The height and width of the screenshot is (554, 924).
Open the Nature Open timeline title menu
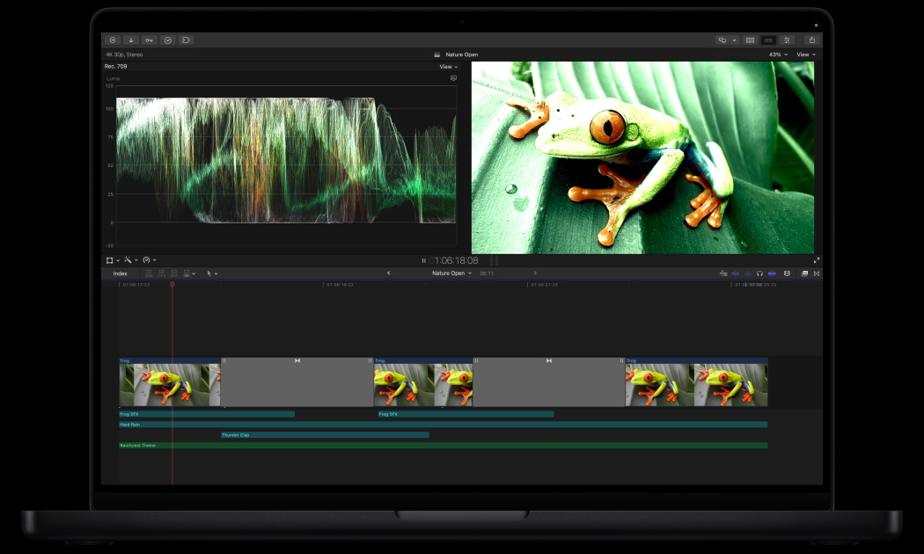coord(451,273)
